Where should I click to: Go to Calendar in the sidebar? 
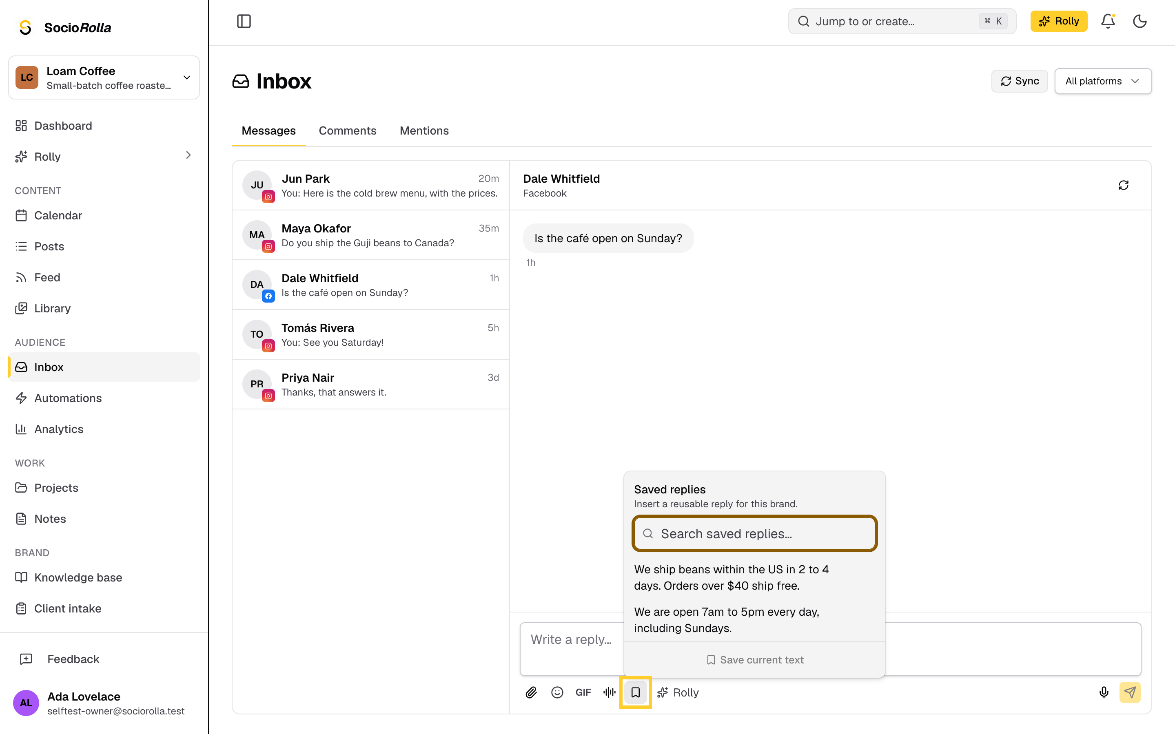pos(104,216)
